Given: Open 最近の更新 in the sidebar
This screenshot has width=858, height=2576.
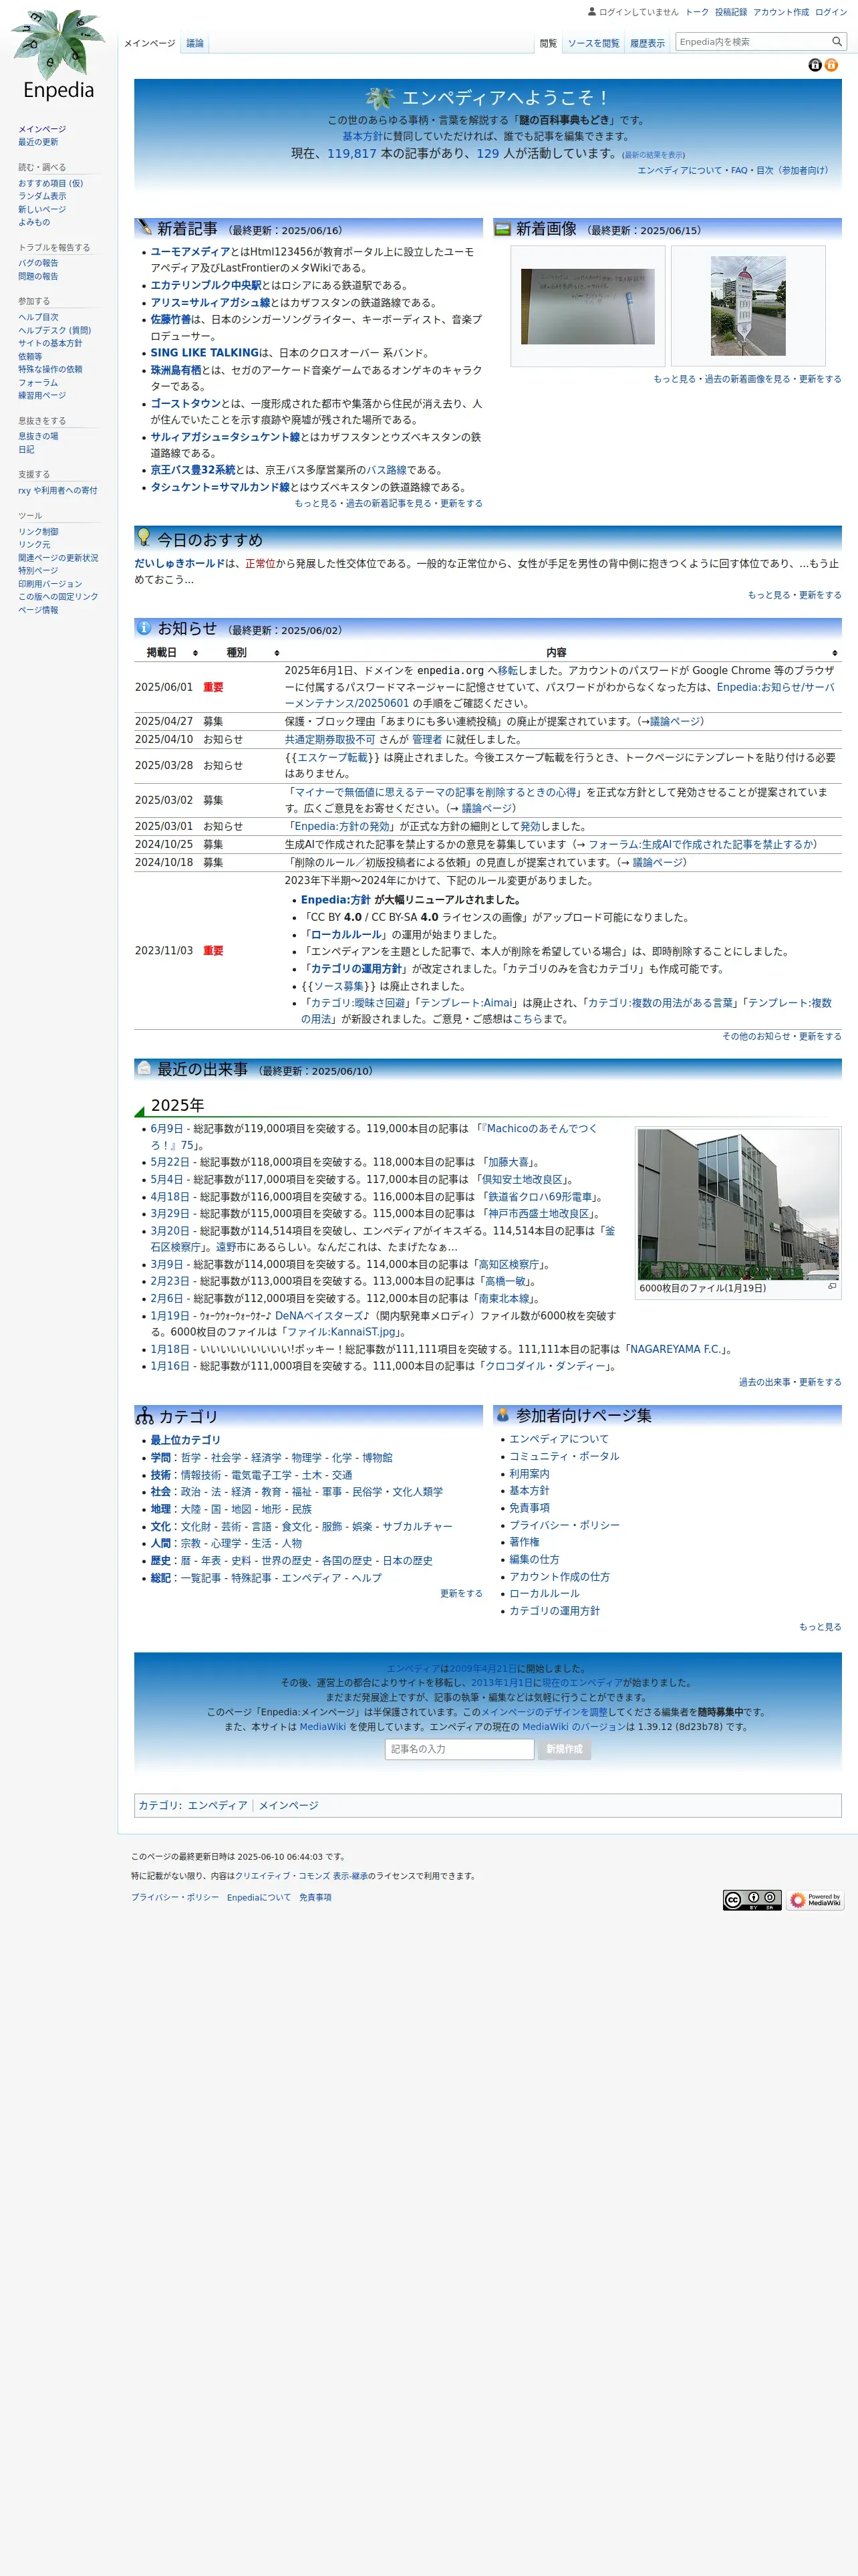Looking at the screenshot, I should point(38,142).
